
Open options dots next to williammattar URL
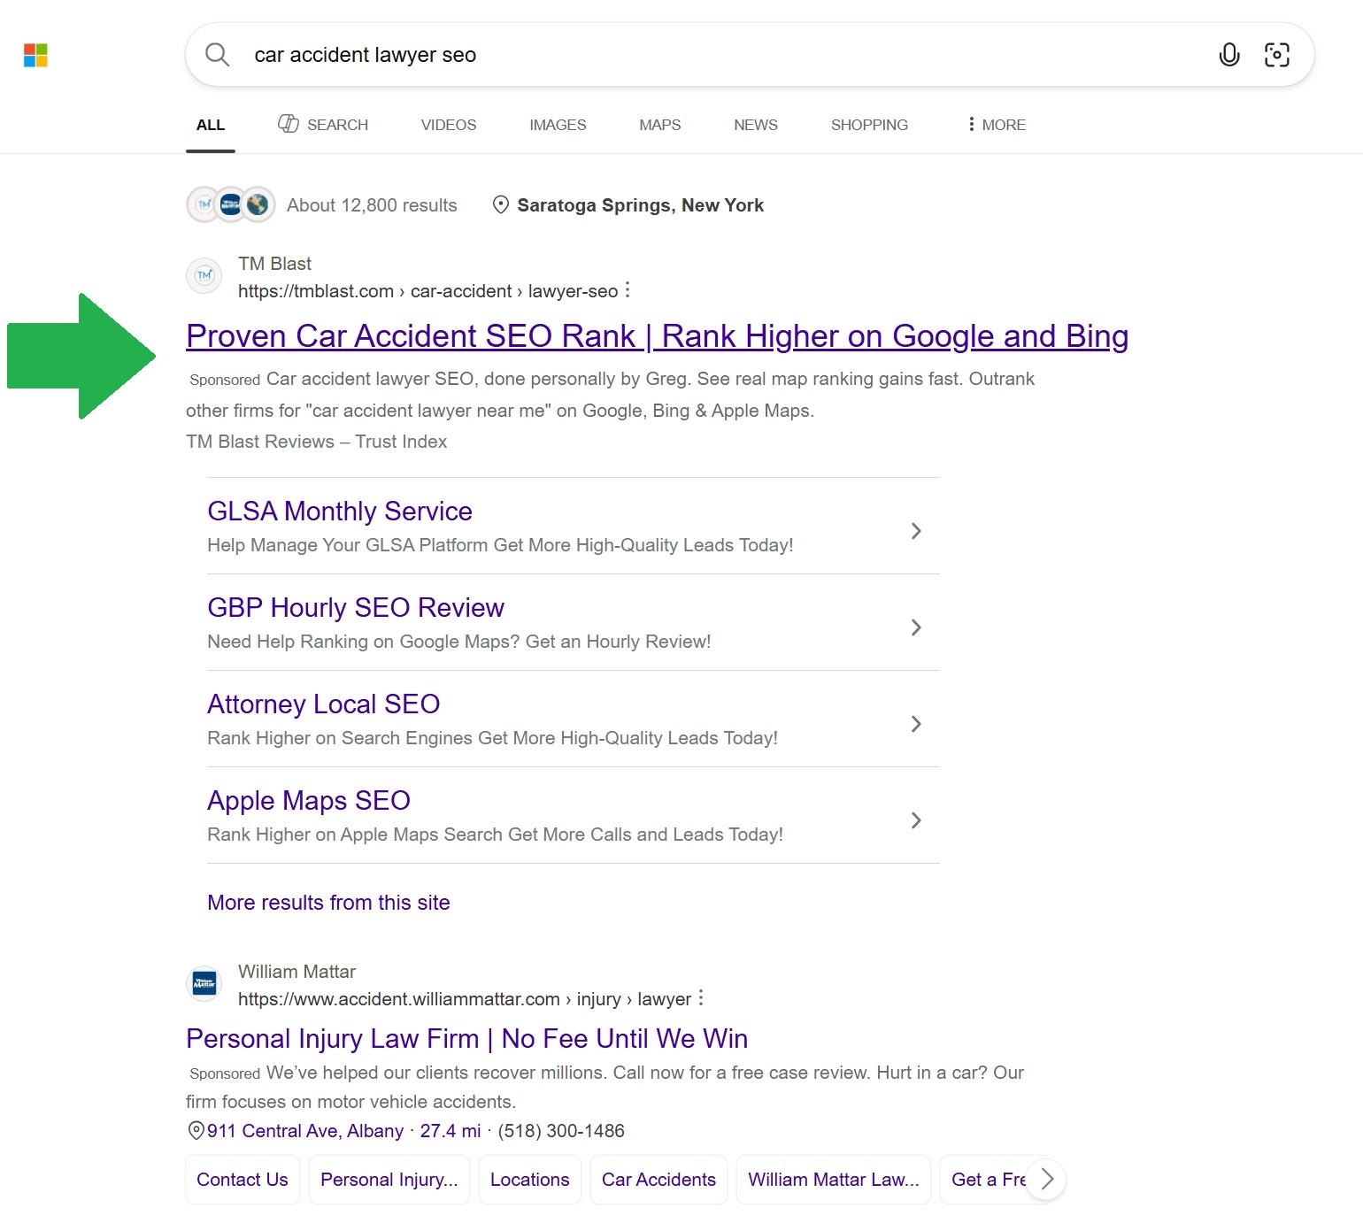pyautogui.click(x=701, y=998)
